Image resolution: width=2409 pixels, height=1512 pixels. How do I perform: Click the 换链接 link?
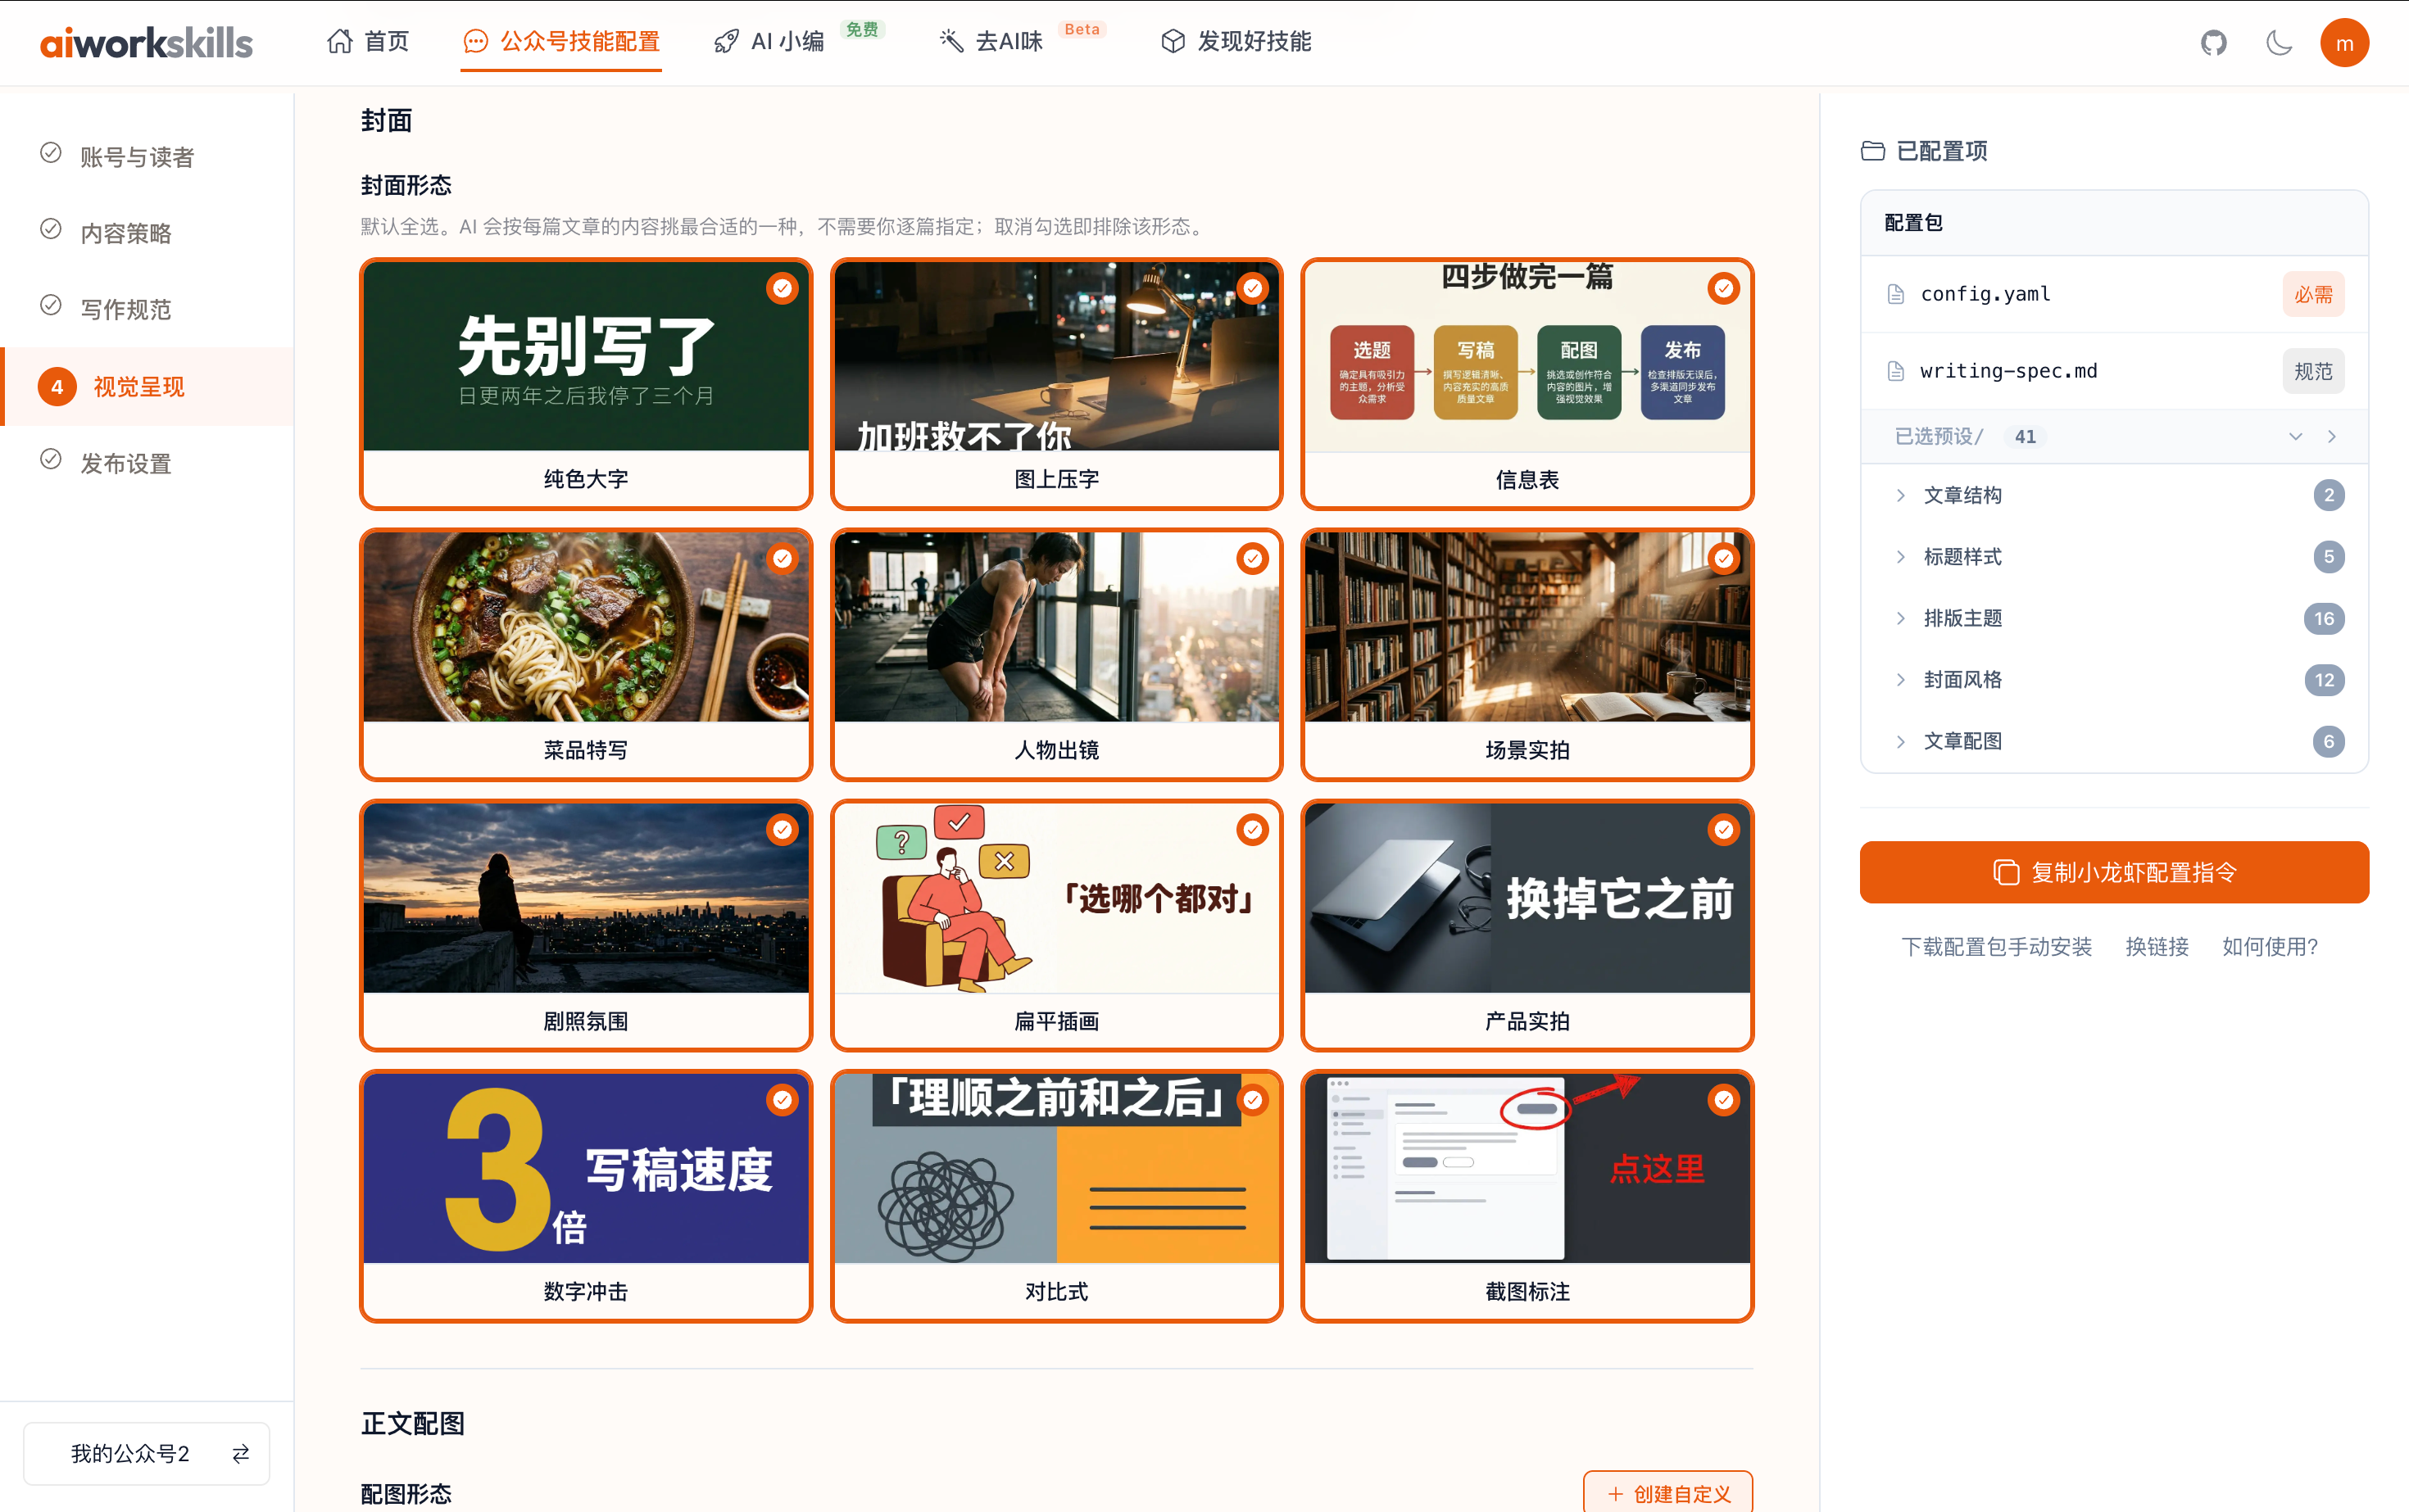2157,947
